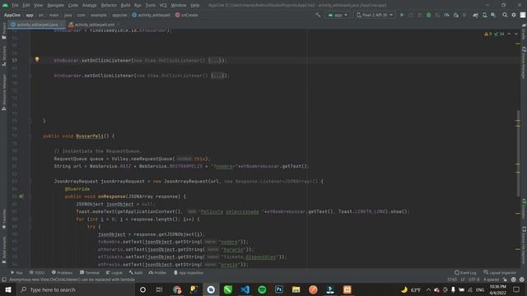This screenshot has width=527, height=296.
Task: Expand folded btnGuardar OnClickListener code block
Action: [217, 76]
